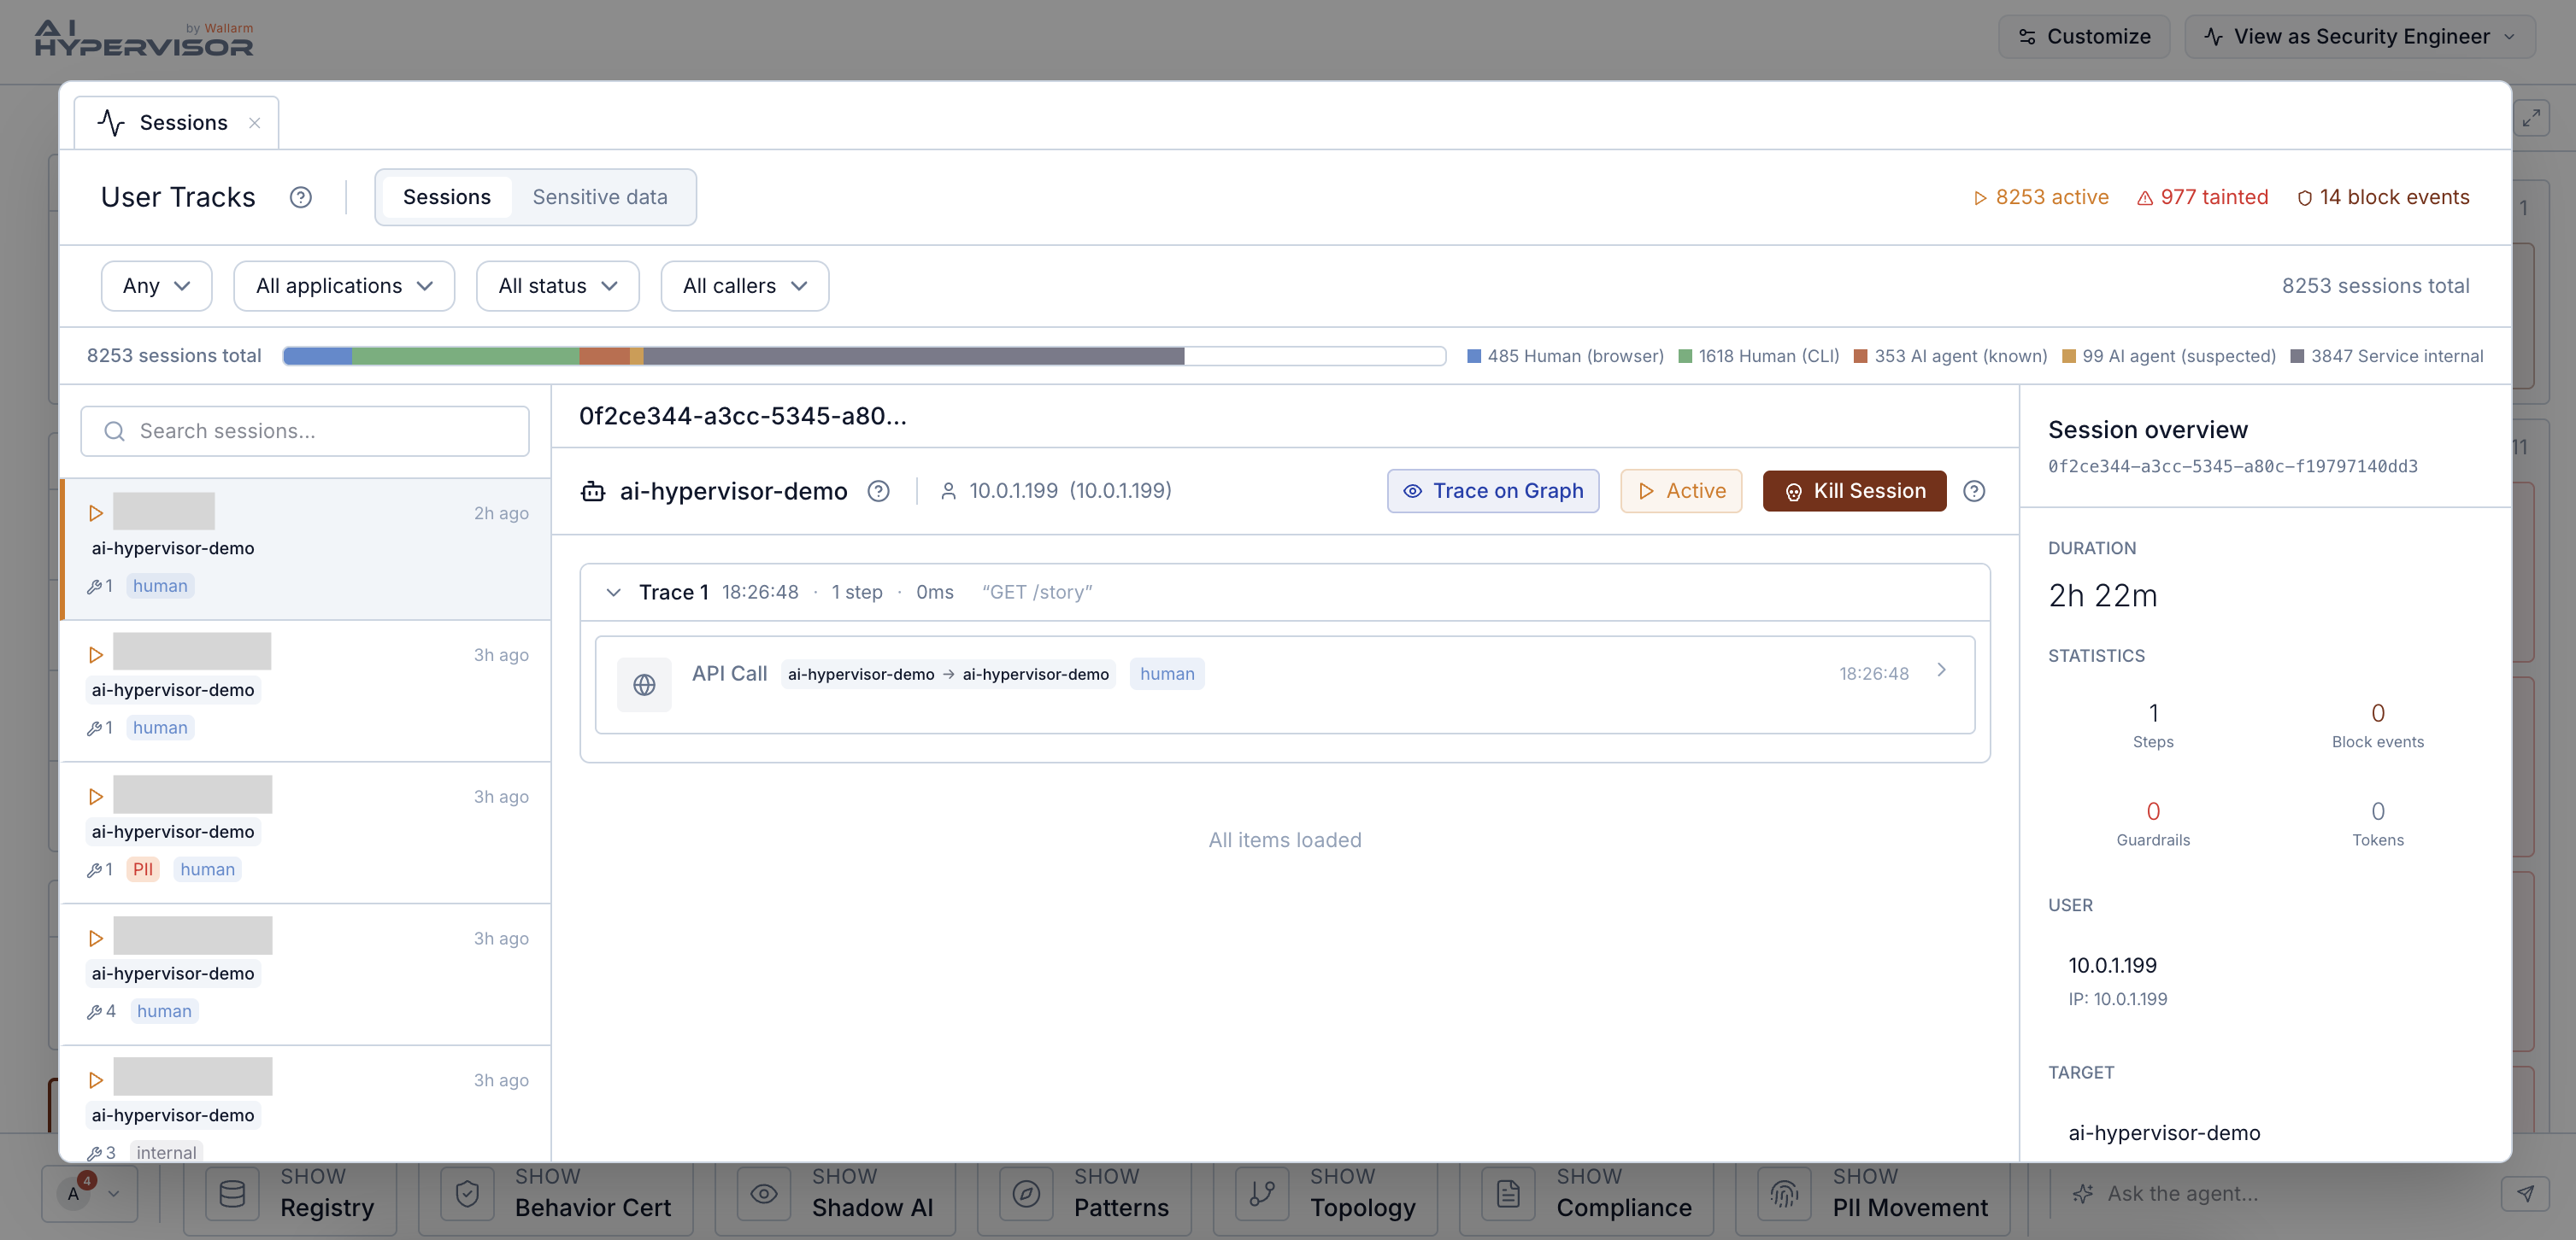Show Patterns compass icon
The width and height of the screenshot is (2576, 1240).
(x=1026, y=1194)
